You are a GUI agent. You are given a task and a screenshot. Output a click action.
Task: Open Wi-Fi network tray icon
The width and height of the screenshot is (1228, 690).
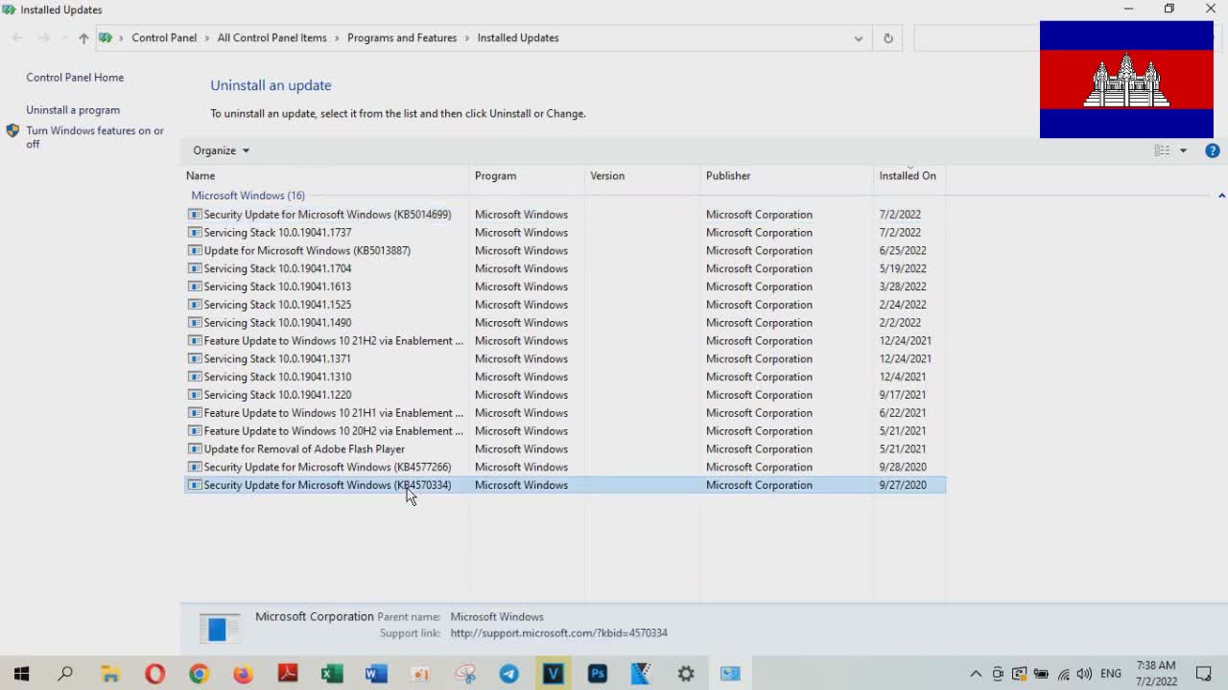click(x=1063, y=674)
